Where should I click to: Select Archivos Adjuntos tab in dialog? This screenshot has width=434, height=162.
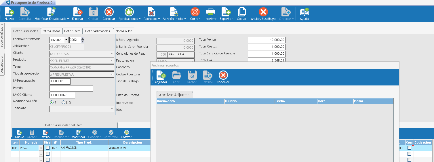(x=174, y=95)
